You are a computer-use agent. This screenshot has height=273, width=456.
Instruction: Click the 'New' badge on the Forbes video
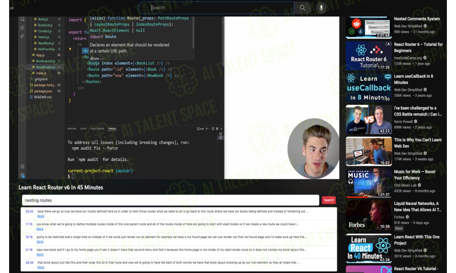pyautogui.click(x=399, y=228)
